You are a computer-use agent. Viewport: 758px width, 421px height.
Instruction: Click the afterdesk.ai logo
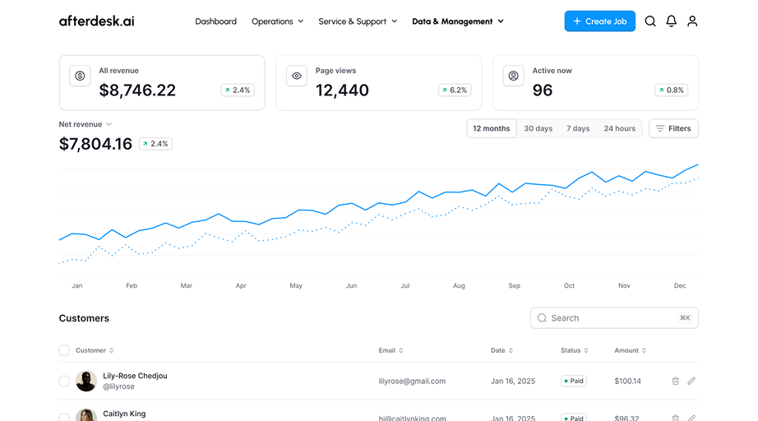[97, 21]
